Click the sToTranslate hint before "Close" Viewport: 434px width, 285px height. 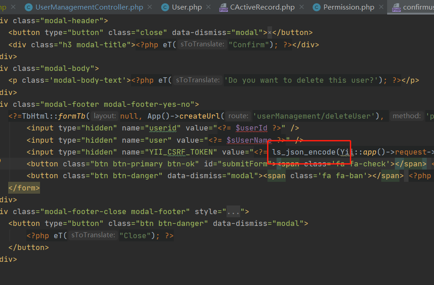point(93,235)
